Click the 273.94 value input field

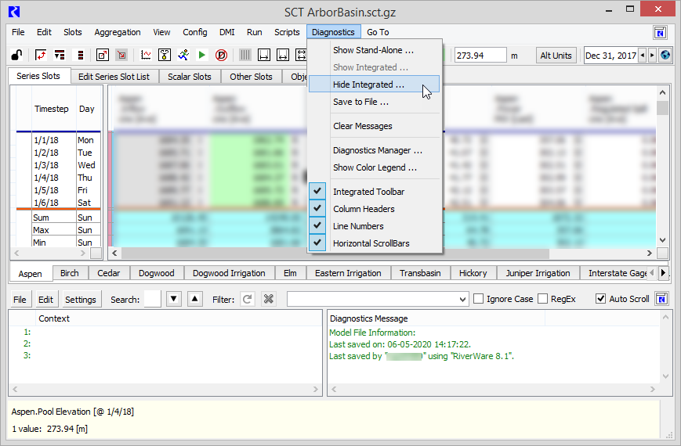(x=480, y=56)
